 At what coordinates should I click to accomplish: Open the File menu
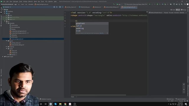pyautogui.click(x=4, y=1)
